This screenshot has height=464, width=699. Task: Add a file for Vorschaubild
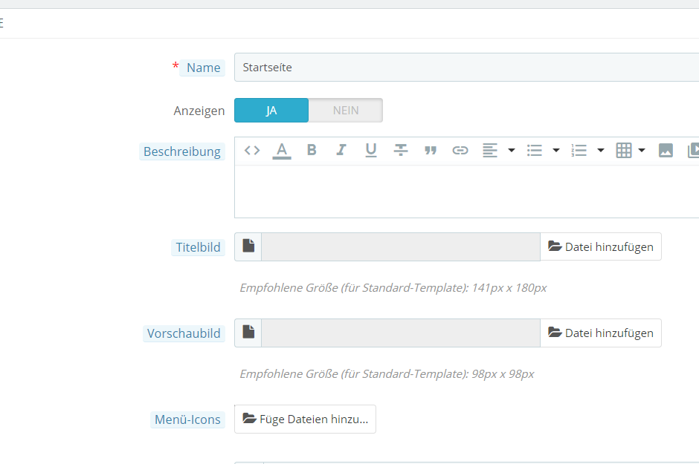601,333
